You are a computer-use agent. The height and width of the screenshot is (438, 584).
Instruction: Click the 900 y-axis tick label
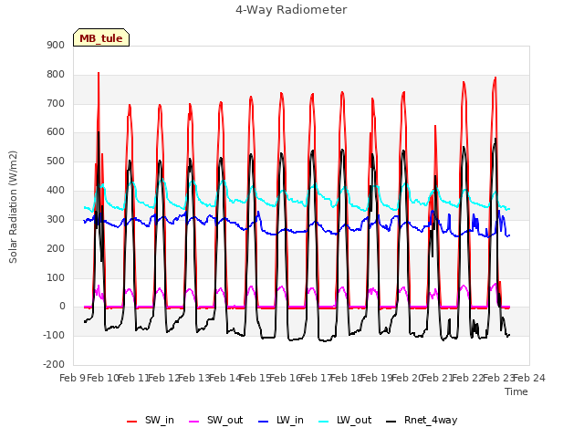coord(56,45)
